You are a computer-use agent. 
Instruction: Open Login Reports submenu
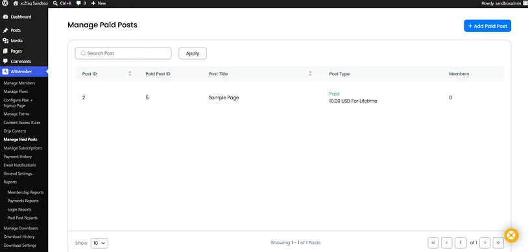click(19, 210)
